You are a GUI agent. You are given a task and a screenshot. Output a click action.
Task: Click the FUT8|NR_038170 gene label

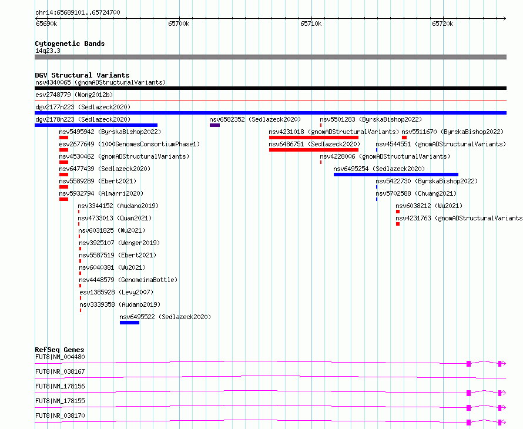click(x=60, y=415)
